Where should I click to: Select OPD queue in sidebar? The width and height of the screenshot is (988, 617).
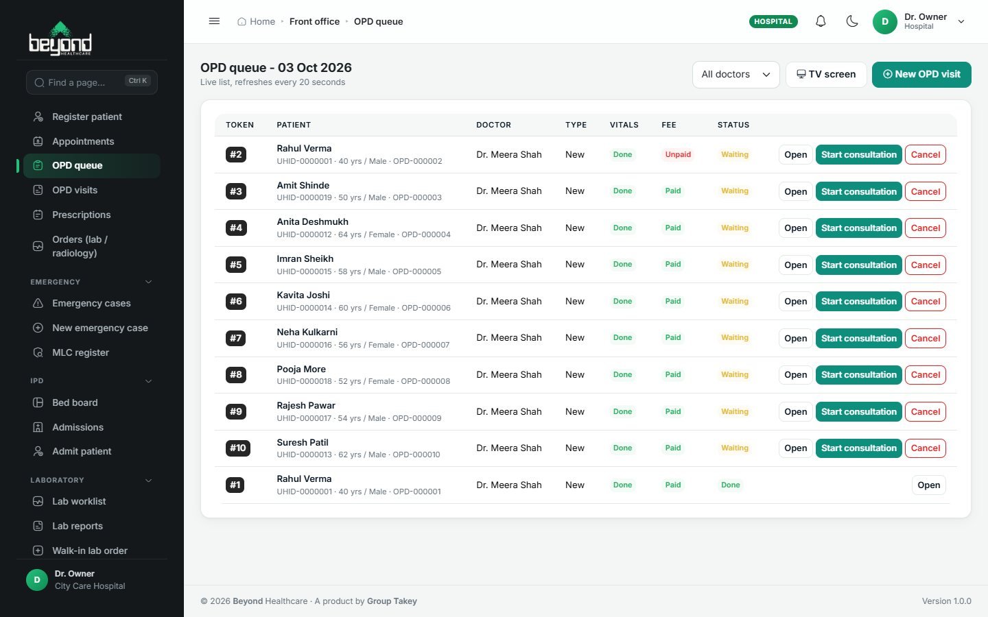[x=92, y=165]
